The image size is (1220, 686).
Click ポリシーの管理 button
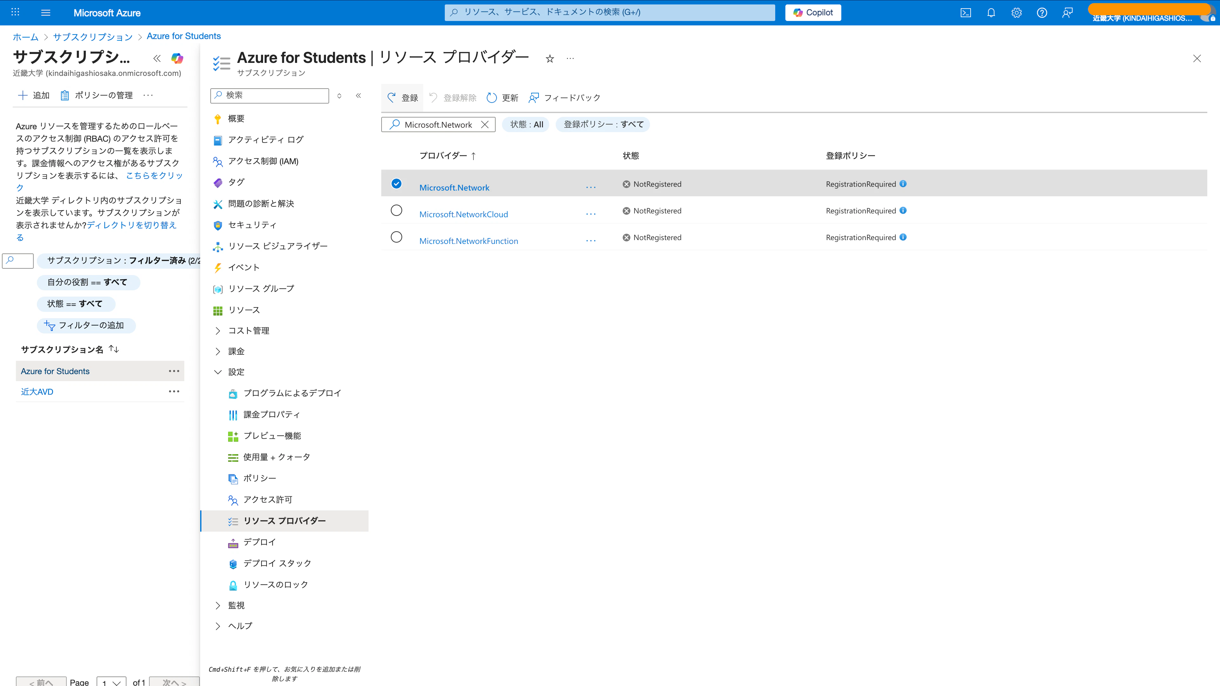pyautogui.click(x=97, y=95)
